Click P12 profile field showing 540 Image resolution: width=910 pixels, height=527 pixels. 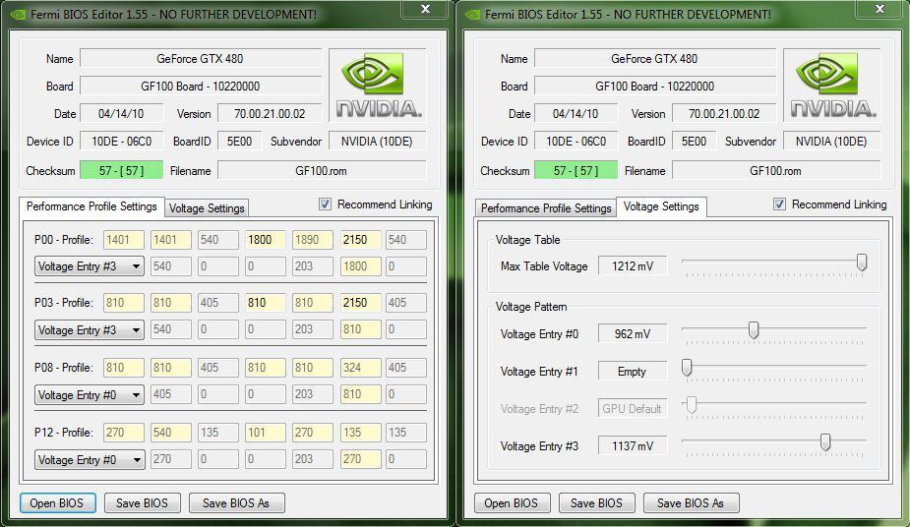tap(171, 432)
